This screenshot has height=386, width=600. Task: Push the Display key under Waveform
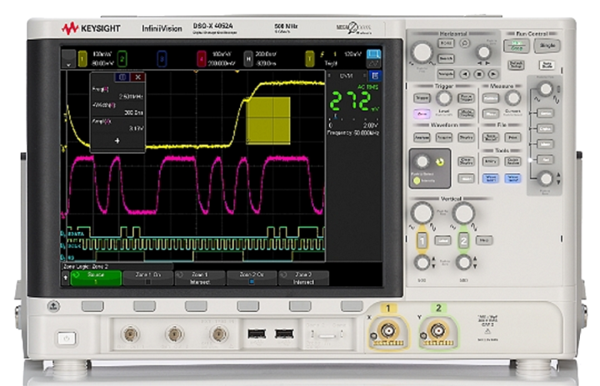coord(466,137)
